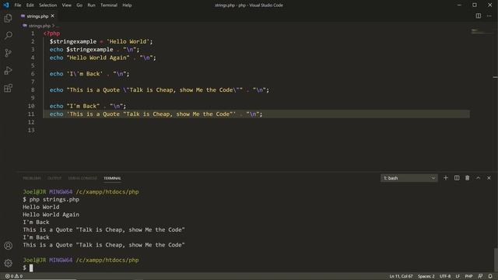
Task: Click line number 1 in gutter
Action: point(33,33)
